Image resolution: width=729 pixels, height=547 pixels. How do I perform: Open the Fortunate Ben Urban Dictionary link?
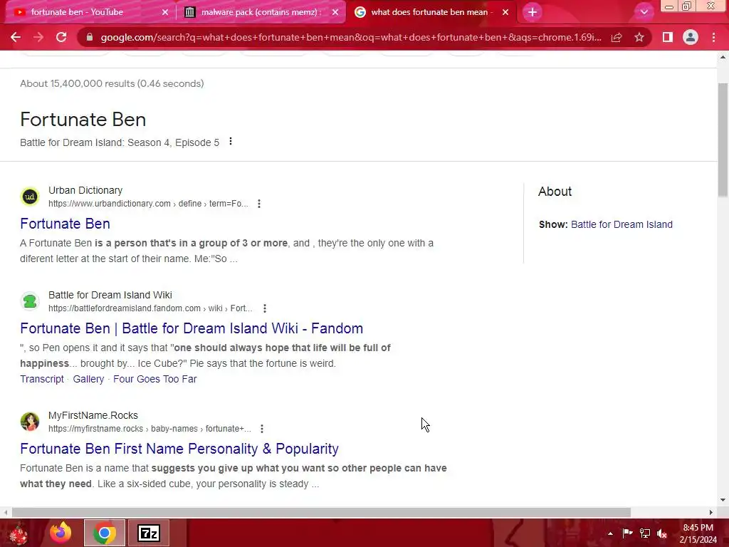(x=65, y=224)
